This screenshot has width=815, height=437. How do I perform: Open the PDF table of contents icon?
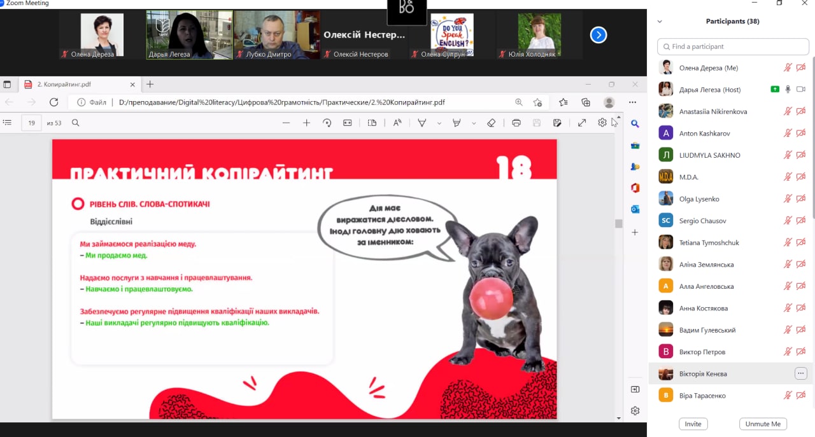8,123
